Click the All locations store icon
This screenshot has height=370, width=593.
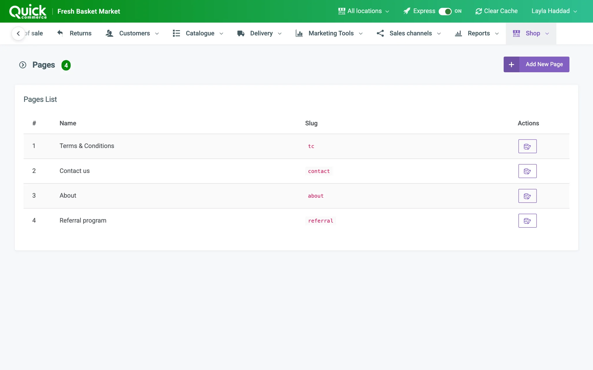[x=342, y=11]
